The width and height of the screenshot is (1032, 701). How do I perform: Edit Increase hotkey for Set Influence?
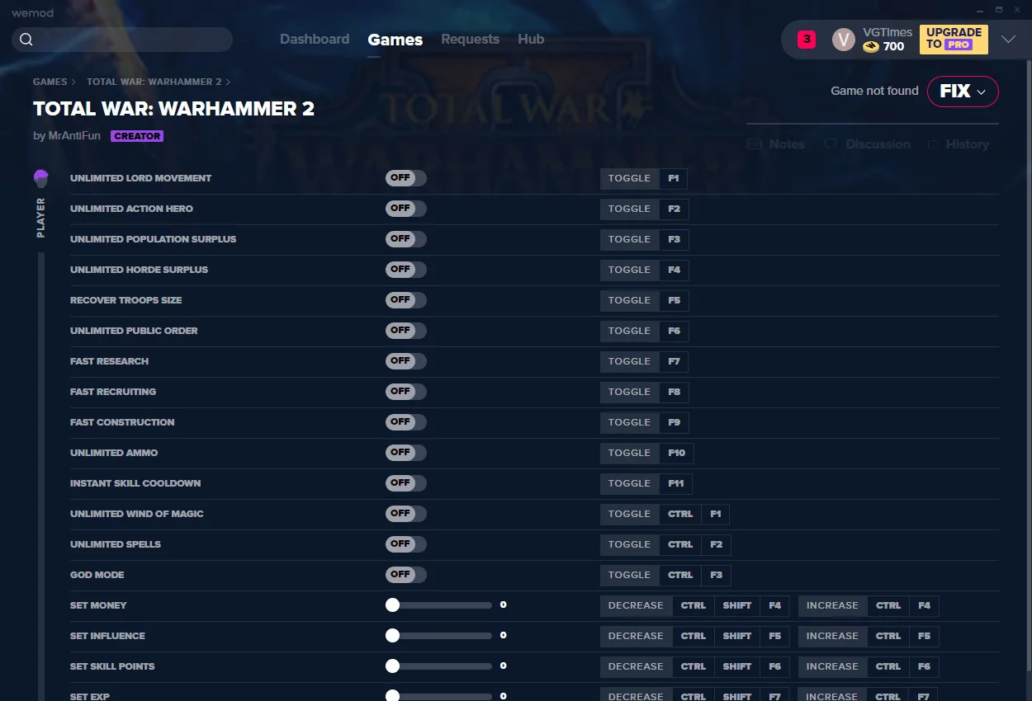click(869, 636)
